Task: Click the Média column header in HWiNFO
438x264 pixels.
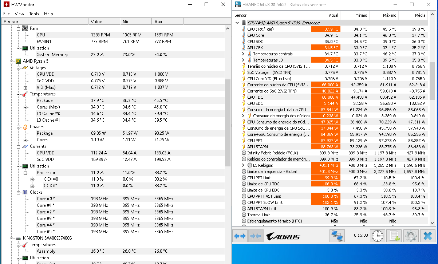Action: pos(413,16)
